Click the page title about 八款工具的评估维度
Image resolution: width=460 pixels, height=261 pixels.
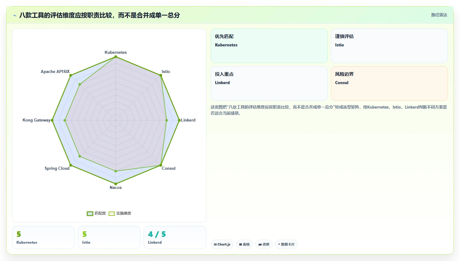tap(99, 15)
